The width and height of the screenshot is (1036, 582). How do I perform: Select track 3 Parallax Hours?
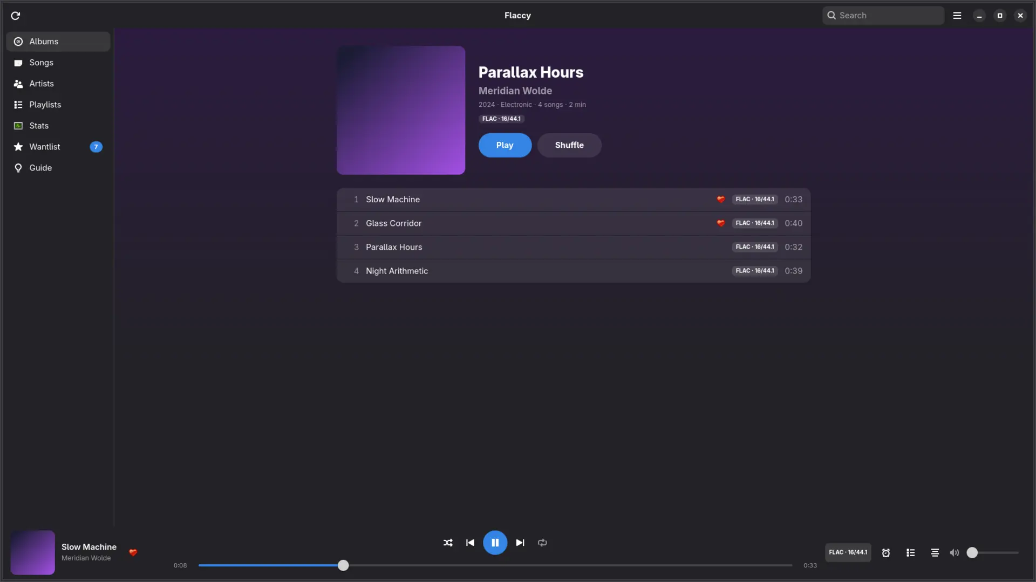[x=574, y=247]
